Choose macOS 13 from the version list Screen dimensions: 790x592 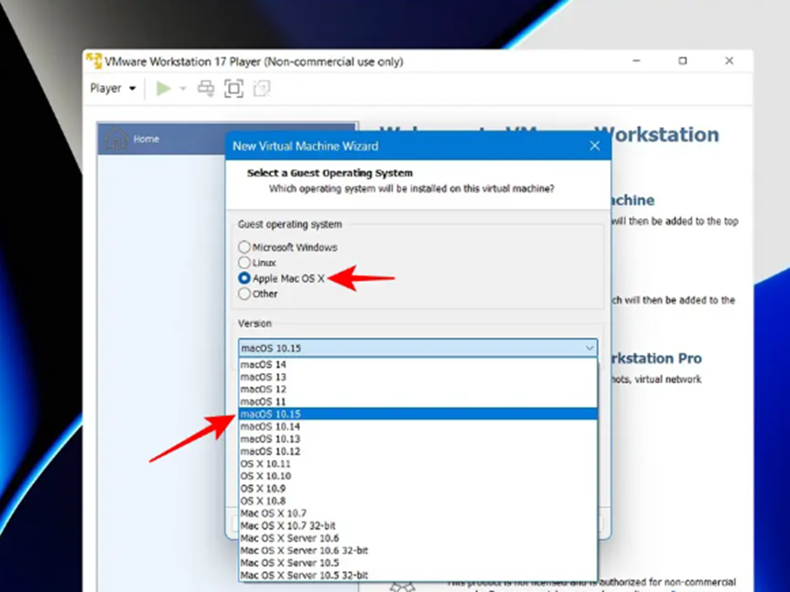pos(418,376)
